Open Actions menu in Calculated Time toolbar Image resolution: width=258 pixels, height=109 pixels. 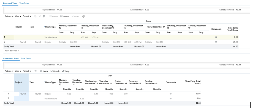coord(9,71)
